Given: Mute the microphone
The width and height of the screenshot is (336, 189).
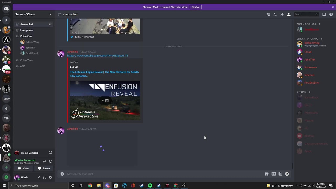Looking at the screenshot, I should coord(39,177).
